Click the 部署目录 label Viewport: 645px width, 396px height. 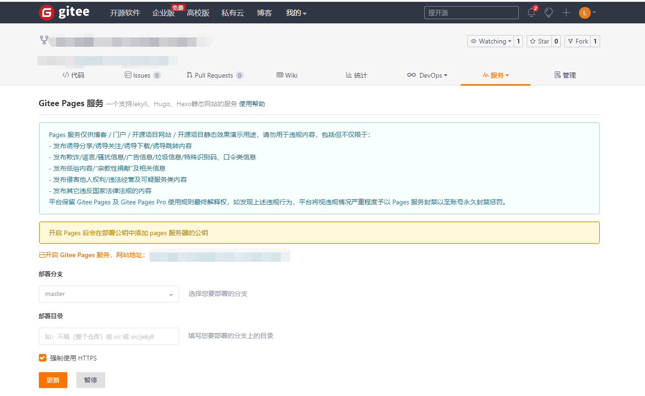pyautogui.click(x=51, y=316)
